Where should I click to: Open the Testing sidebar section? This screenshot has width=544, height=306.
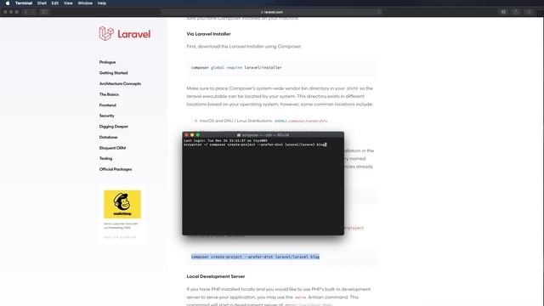(105, 158)
